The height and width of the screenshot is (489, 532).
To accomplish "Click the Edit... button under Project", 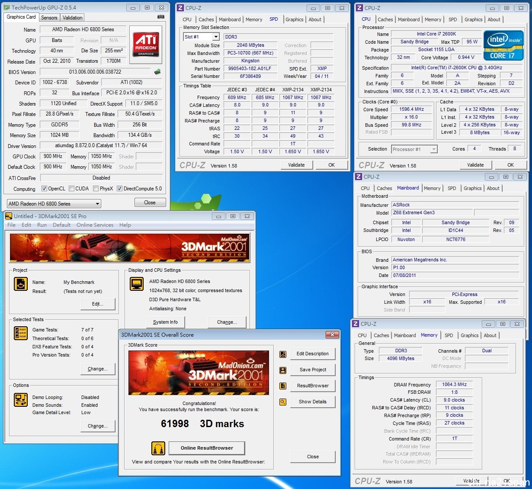I will pyautogui.click(x=98, y=304).
